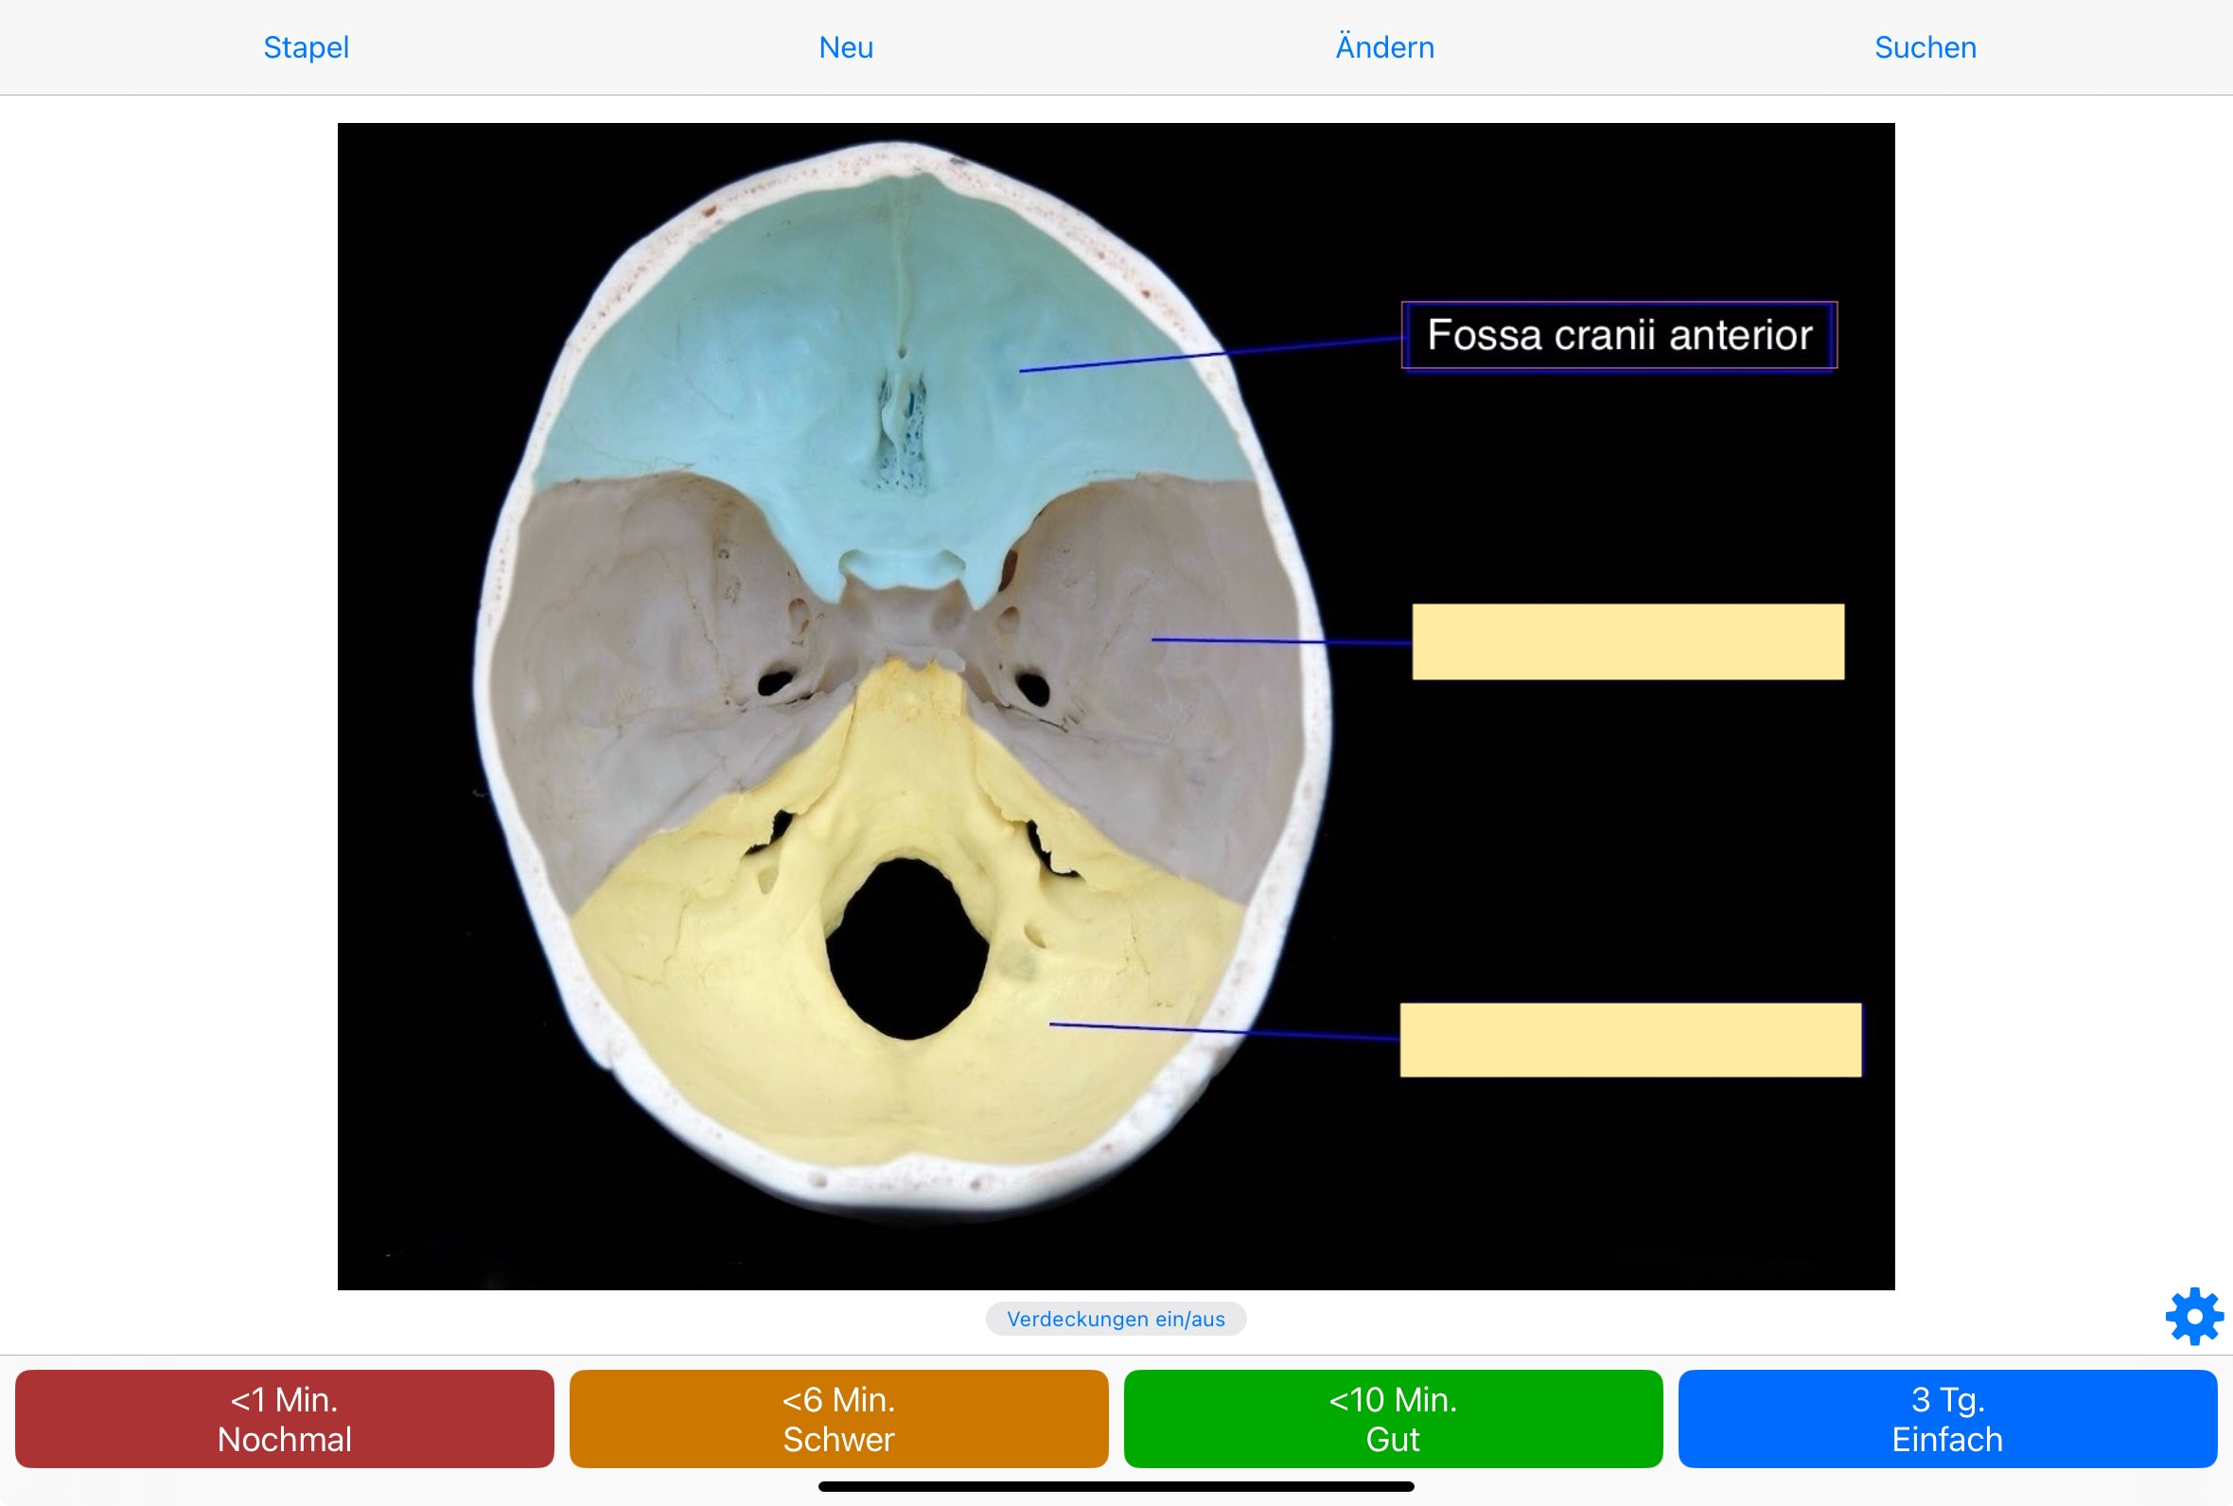Viewport: 2233px width, 1506px height.
Task: Select the Ändern menu item
Action: (x=1383, y=46)
